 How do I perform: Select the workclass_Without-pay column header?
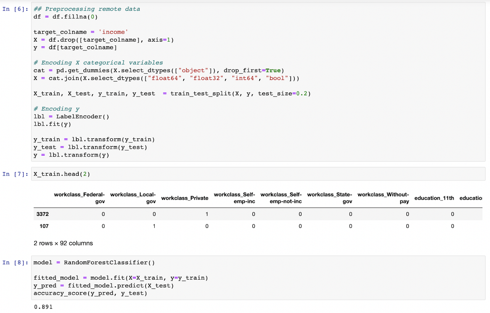coord(383,198)
